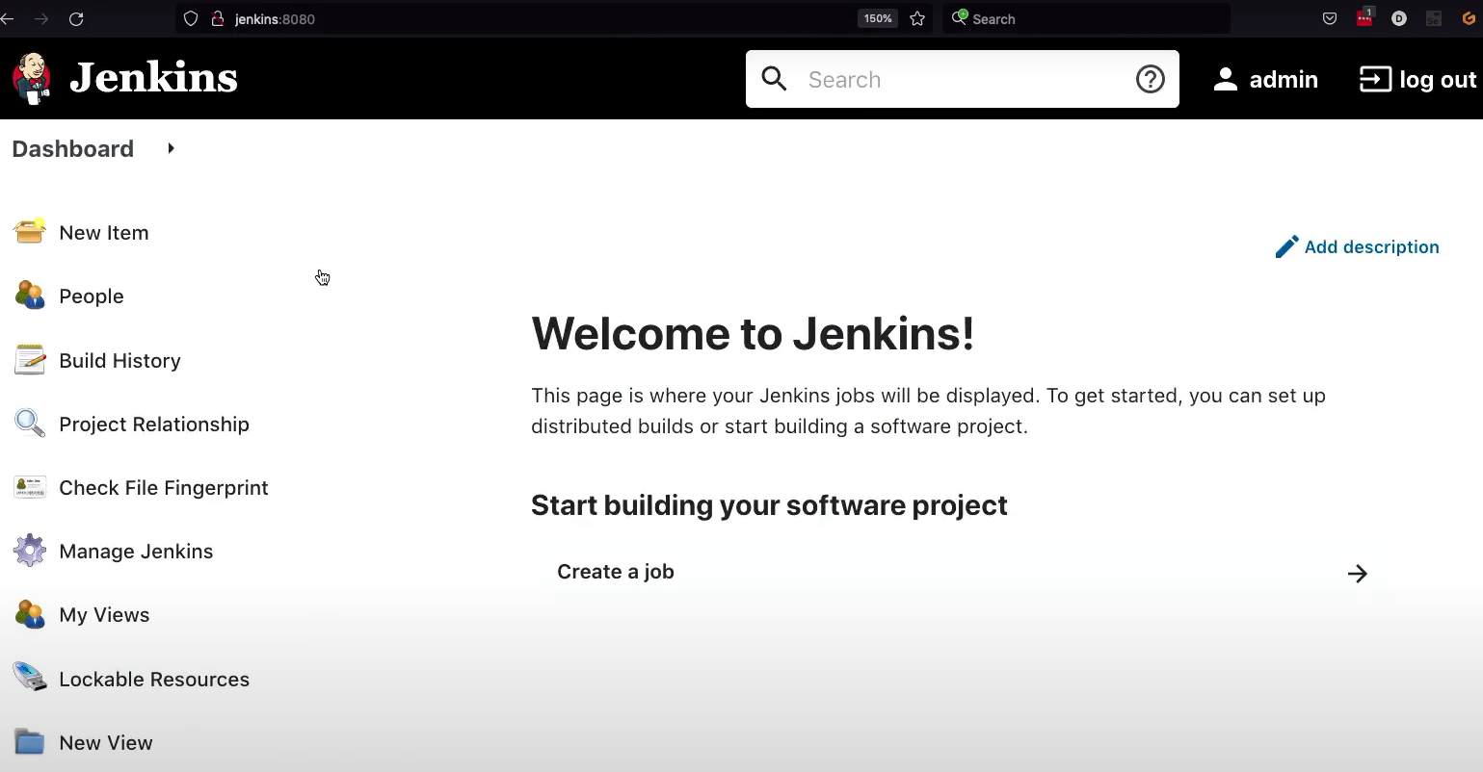This screenshot has height=772, width=1483.
Task: Click the orange G extension icon
Action: coord(1469,18)
